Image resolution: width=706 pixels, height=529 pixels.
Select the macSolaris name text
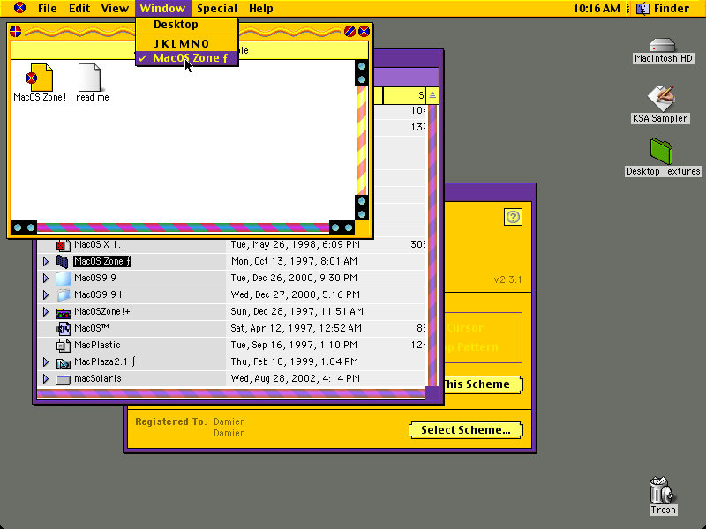pyautogui.click(x=98, y=379)
